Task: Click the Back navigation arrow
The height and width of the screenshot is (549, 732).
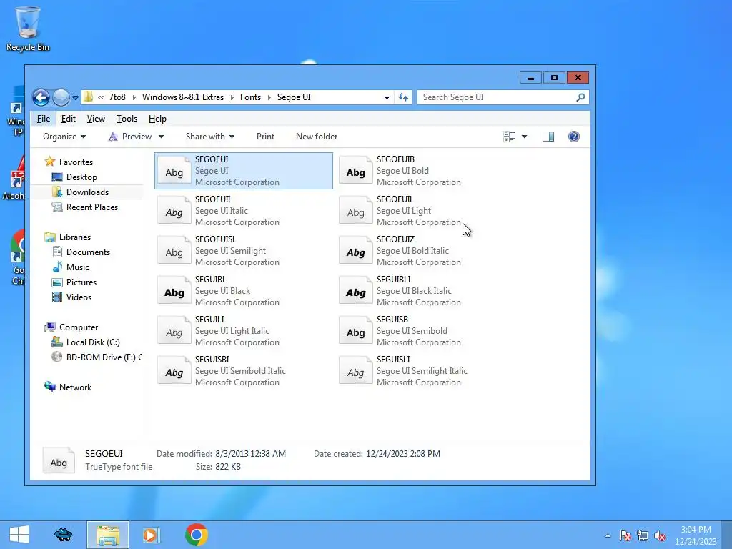Action: coord(41,97)
